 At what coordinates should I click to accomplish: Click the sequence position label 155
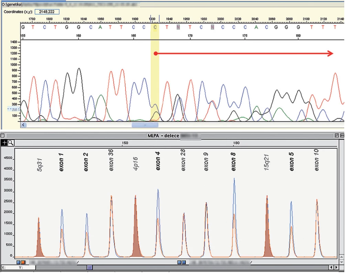click(x=23, y=36)
